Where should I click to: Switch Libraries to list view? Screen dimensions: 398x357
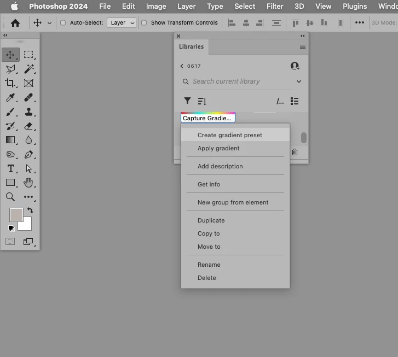click(295, 101)
